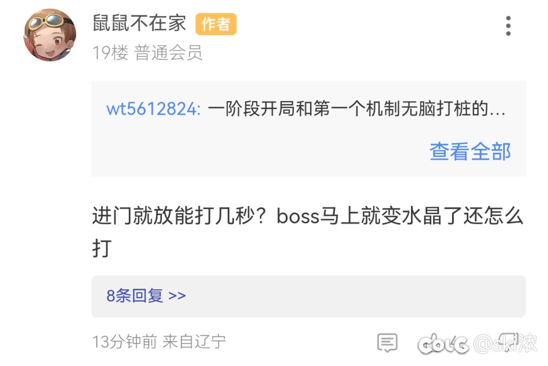The image size is (548, 366).
Task: Tap the colg watermark logo
Action: 443,344
